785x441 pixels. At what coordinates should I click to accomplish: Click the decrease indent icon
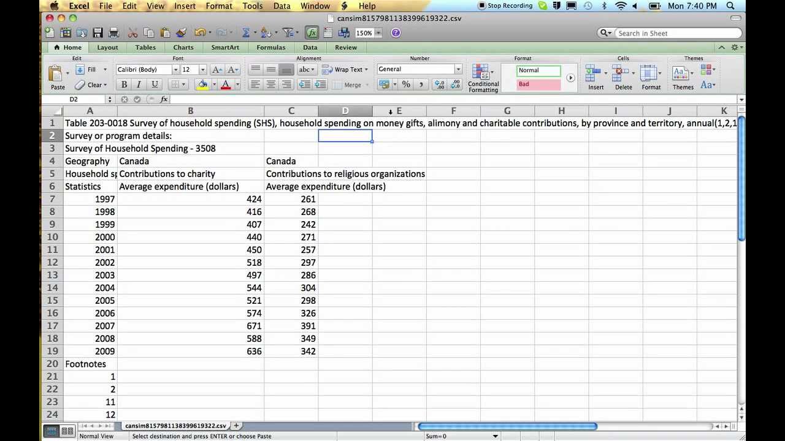click(x=304, y=85)
